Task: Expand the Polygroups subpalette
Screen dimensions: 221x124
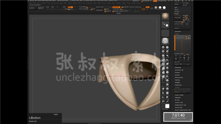Action: pyautogui.click(x=178, y=85)
